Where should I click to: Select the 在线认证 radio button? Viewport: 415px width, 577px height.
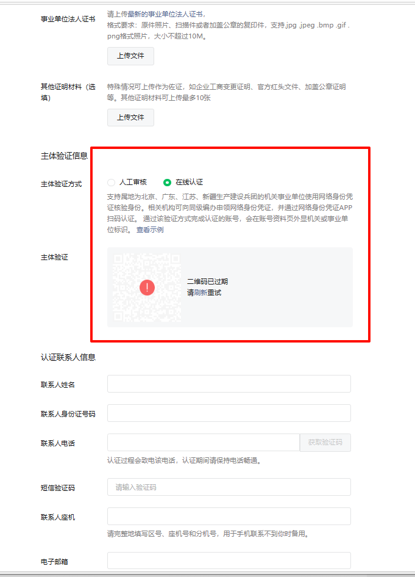(x=167, y=182)
